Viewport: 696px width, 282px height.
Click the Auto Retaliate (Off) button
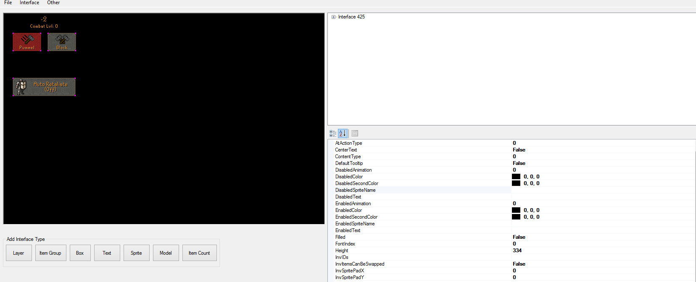pyautogui.click(x=44, y=87)
